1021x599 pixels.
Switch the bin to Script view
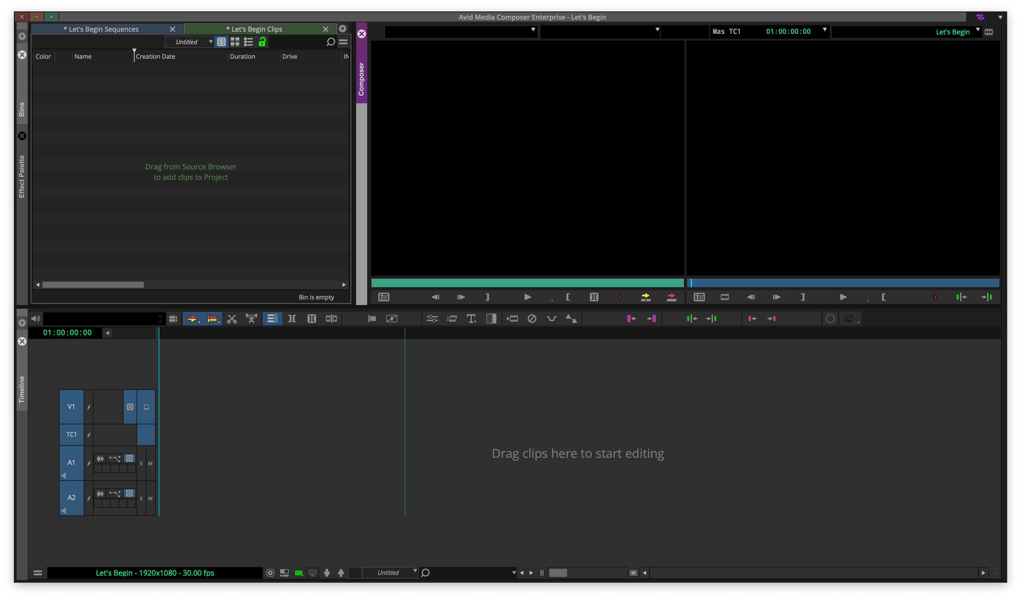(x=248, y=42)
